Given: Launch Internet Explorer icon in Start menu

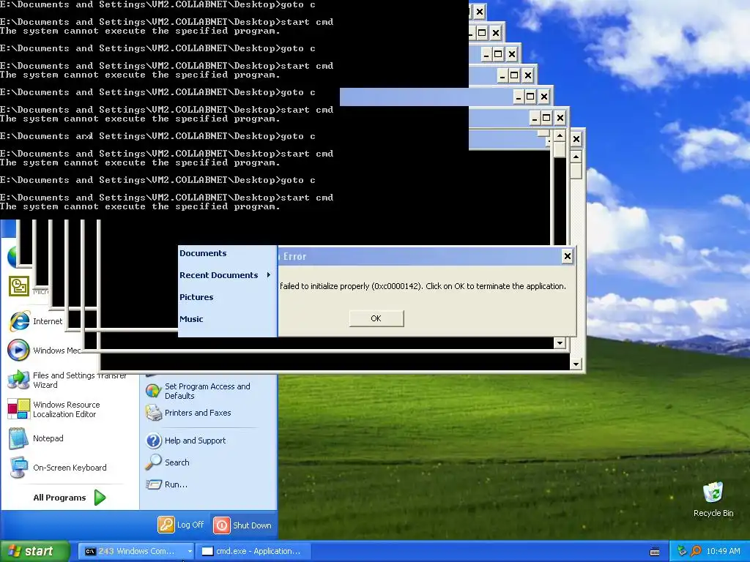Looking at the screenshot, I should click(19, 321).
